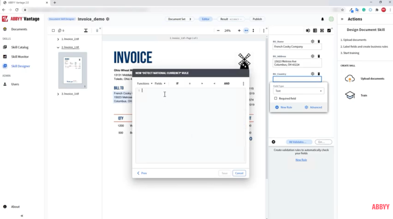Delete the BU_Country field
Image resolution: width=393 pixels, height=219 pixels.
[x=319, y=74]
